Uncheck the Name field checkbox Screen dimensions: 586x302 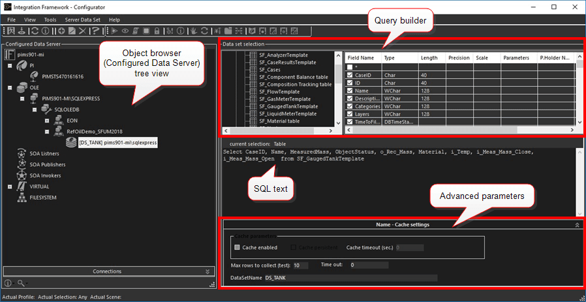pos(350,91)
